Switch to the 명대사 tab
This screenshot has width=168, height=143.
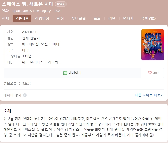128,18
